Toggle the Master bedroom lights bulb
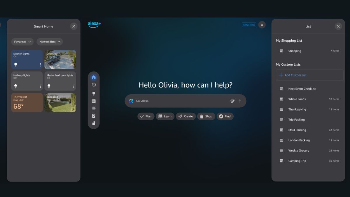 [x=49, y=86]
